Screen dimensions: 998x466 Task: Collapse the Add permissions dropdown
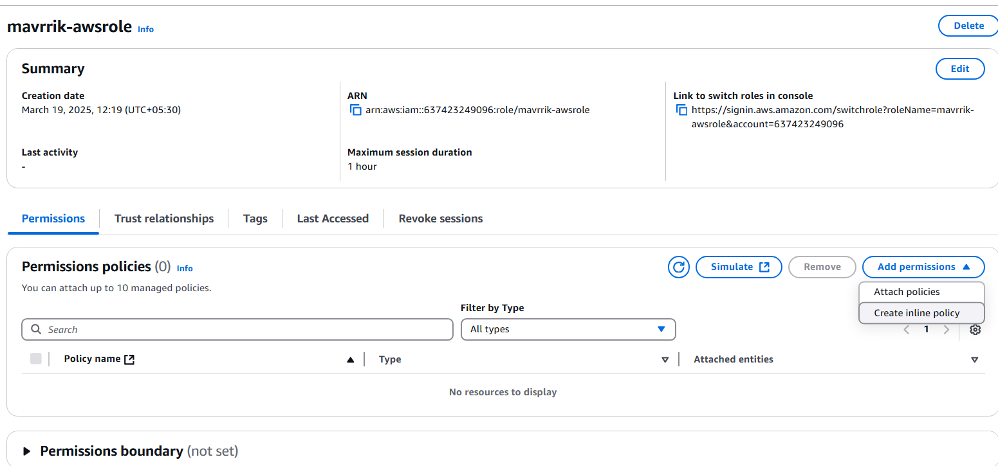click(x=923, y=267)
